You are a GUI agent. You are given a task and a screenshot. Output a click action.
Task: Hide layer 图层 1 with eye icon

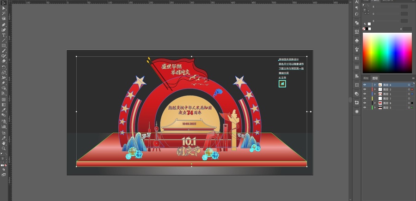coord(365,94)
